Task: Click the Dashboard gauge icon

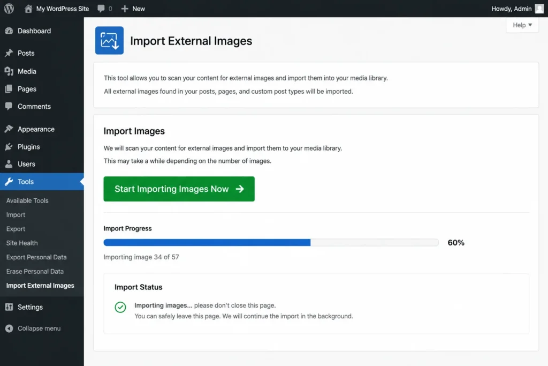Action: (9, 31)
